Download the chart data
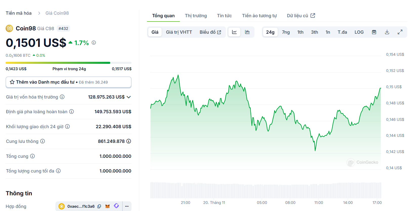The height and width of the screenshot is (211, 408). coord(387,32)
